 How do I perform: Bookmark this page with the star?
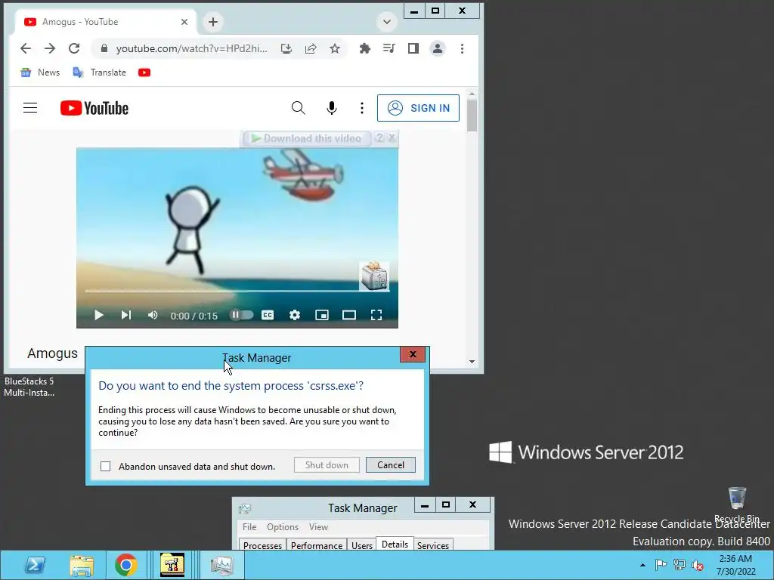(x=335, y=48)
